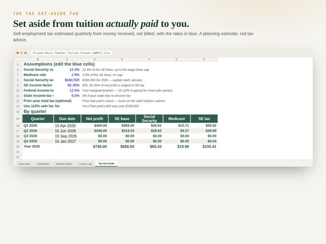Click the Net profit table header
Image resolution: width=326 pixels, height=244 pixels.
click(94, 119)
